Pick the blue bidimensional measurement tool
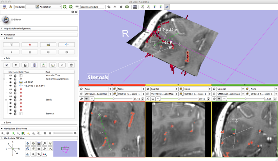The image size is (278, 161). coord(67,45)
